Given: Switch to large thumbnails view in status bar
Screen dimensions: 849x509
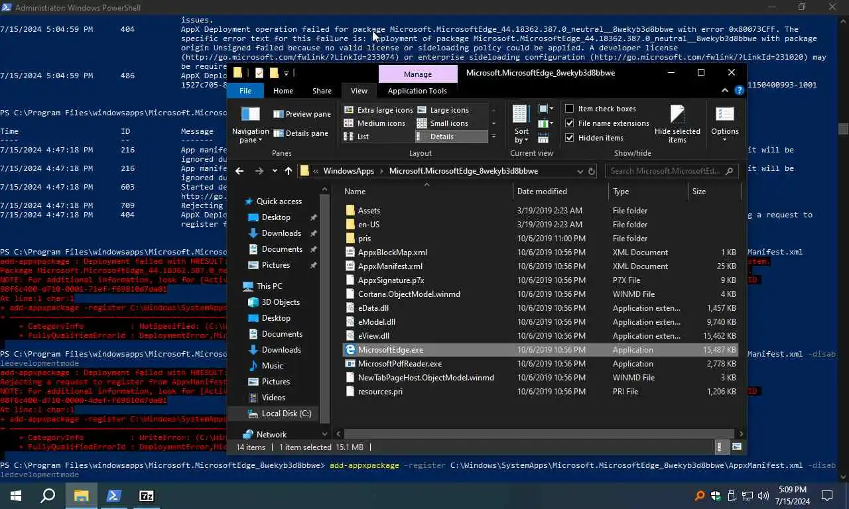Looking at the screenshot, I should (x=736, y=447).
